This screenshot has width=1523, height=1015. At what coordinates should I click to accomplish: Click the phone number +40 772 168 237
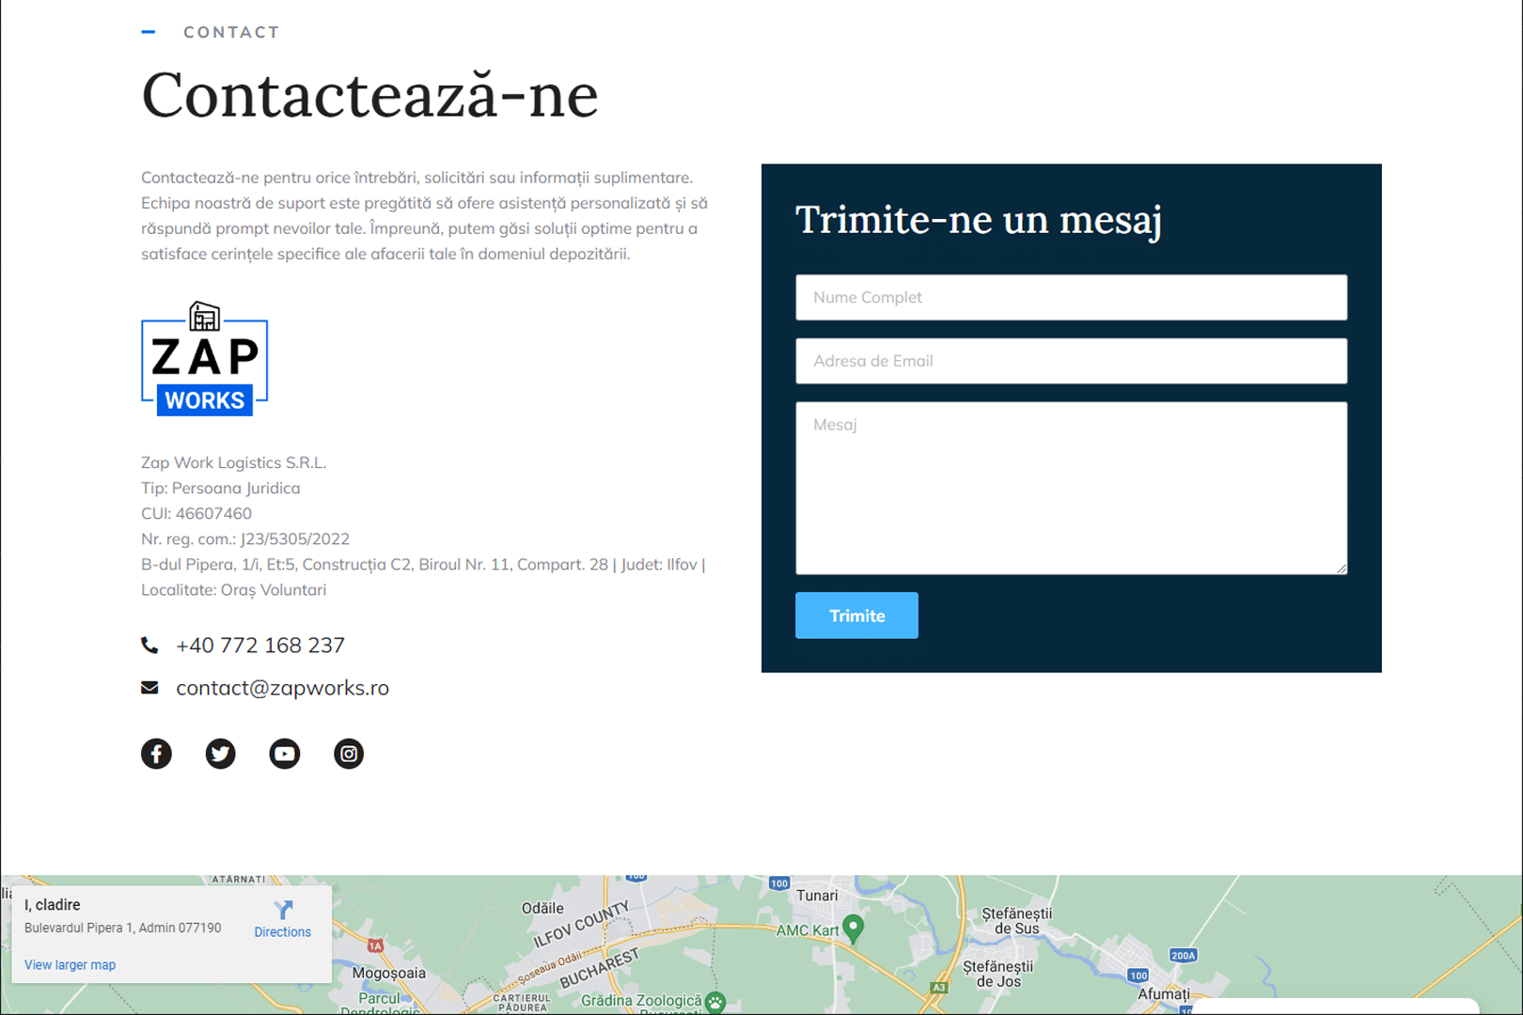(260, 646)
